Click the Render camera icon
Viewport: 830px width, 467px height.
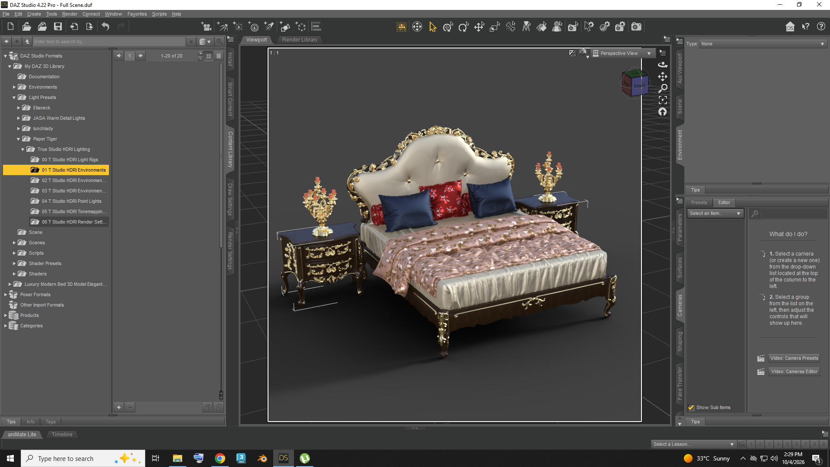(x=636, y=27)
